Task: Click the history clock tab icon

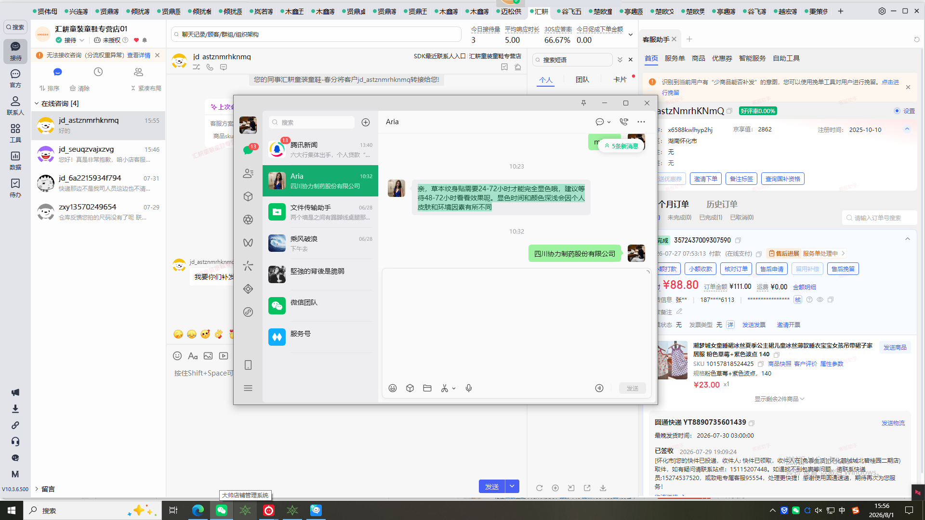Action: tap(98, 72)
